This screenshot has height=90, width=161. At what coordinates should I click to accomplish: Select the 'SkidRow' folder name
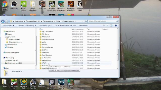coord(45,50)
